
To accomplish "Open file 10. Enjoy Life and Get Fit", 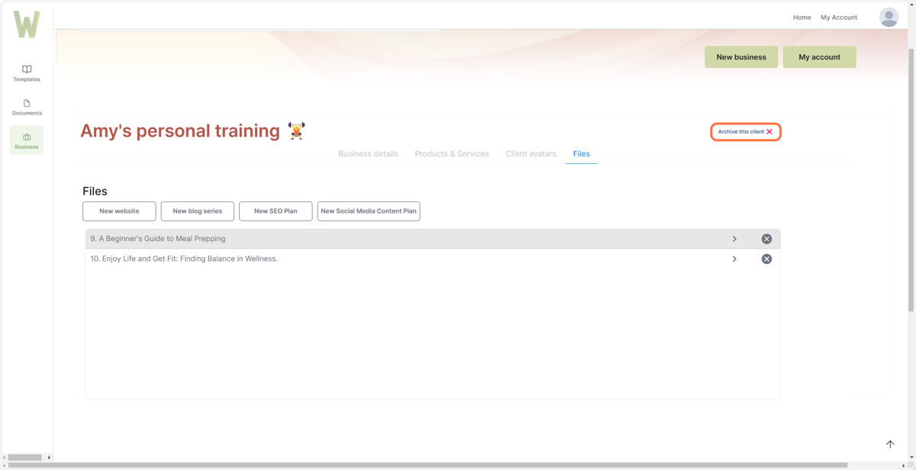I will (433, 259).
